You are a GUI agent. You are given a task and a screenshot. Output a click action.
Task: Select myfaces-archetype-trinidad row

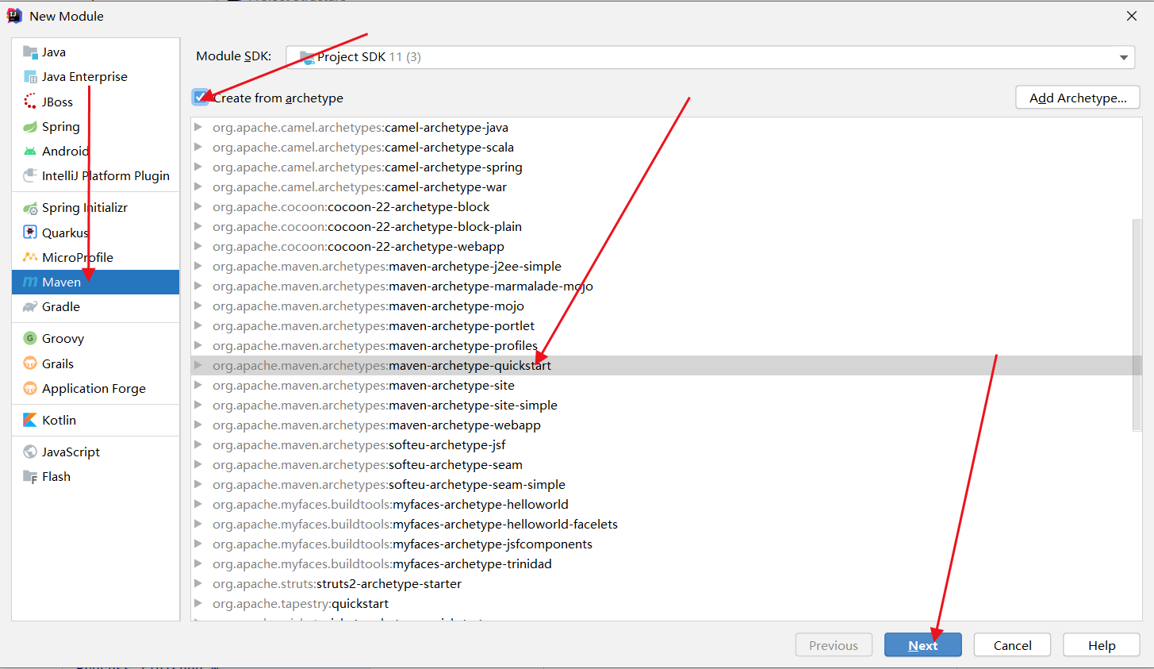tap(662, 563)
